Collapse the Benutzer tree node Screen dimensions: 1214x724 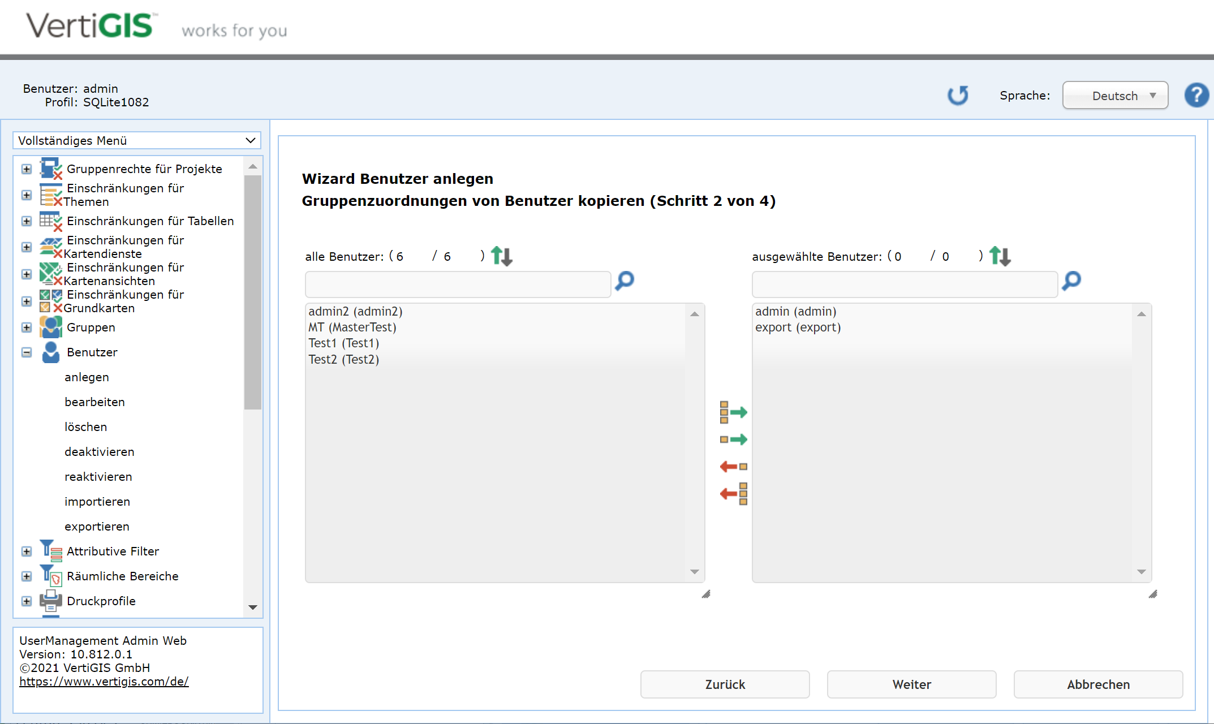click(x=27, y=352)
